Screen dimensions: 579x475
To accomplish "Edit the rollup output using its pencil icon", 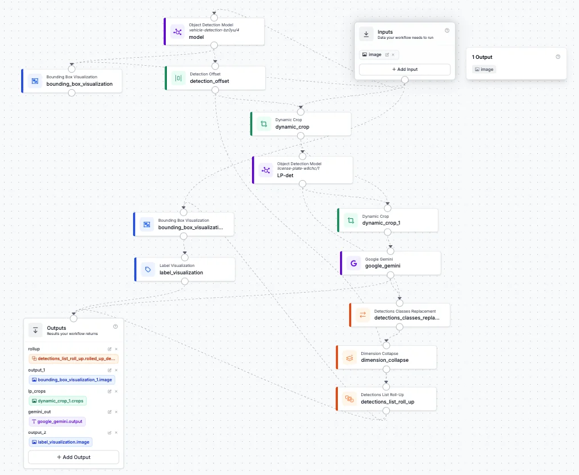I will coord(109,349).
